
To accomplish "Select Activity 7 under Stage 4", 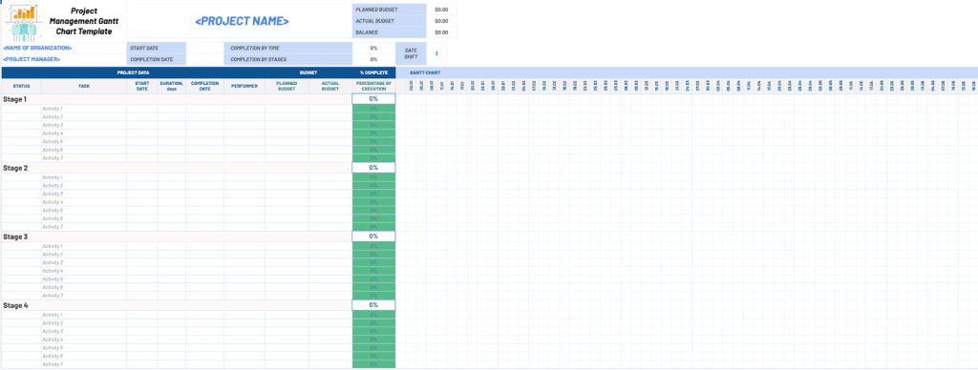I will 53,363.
